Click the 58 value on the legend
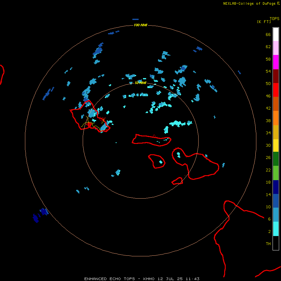 (268, 59)
